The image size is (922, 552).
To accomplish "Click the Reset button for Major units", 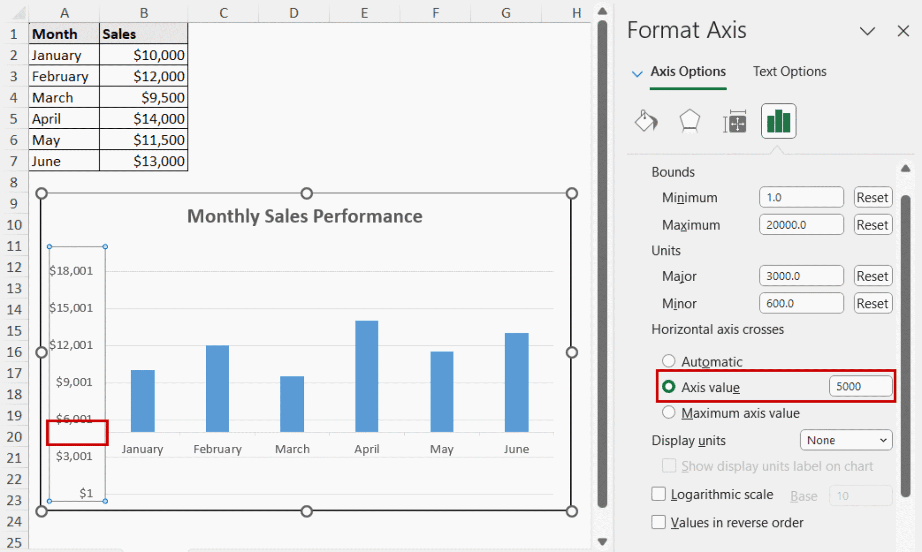I will click(872, 275).
